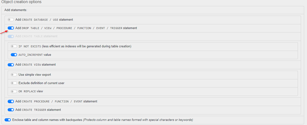The width and height of the screenshot is (307, 125).
Task: Toggle the greyed-out Add CREATE TABLE statement switch
Action: (11, 36)
